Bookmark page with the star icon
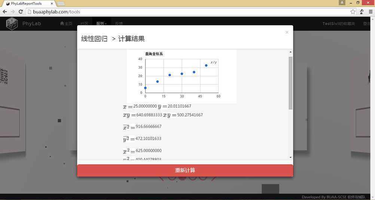375x200 pixels. 353,12
